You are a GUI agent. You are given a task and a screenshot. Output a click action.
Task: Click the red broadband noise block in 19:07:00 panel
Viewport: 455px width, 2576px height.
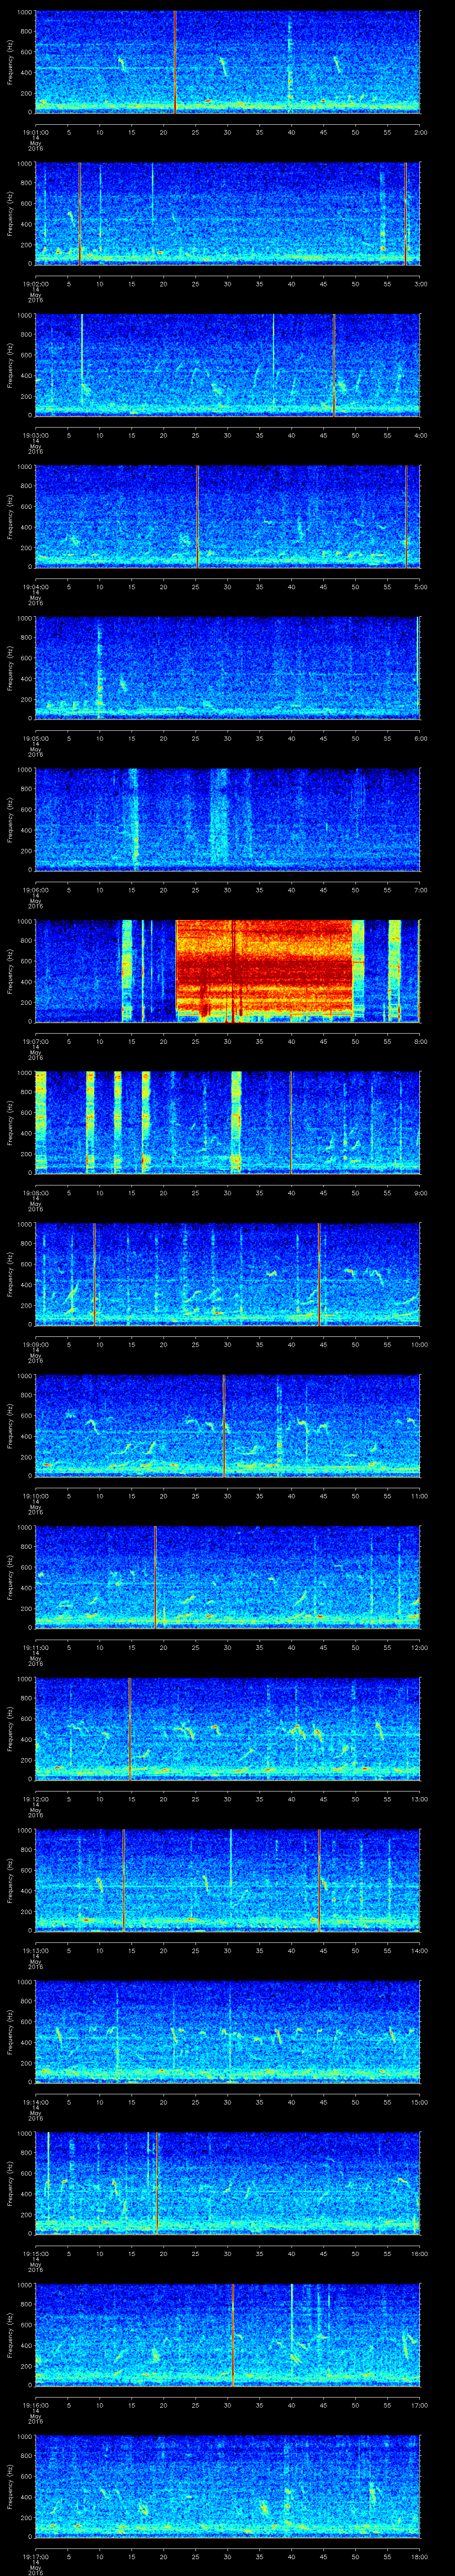[x=263, y=971]
